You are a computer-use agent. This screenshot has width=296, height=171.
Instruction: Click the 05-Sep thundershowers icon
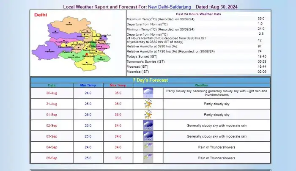[x=148, y=158]
